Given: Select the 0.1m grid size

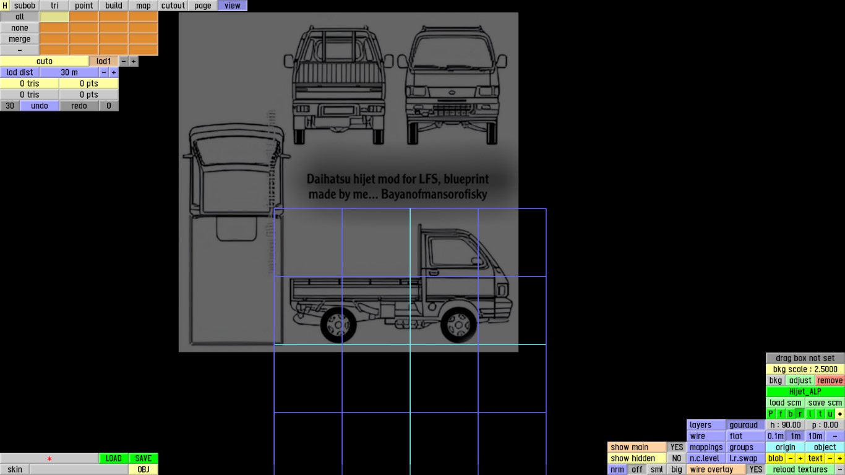Looking at the screenshot, I should coord(776,436).
